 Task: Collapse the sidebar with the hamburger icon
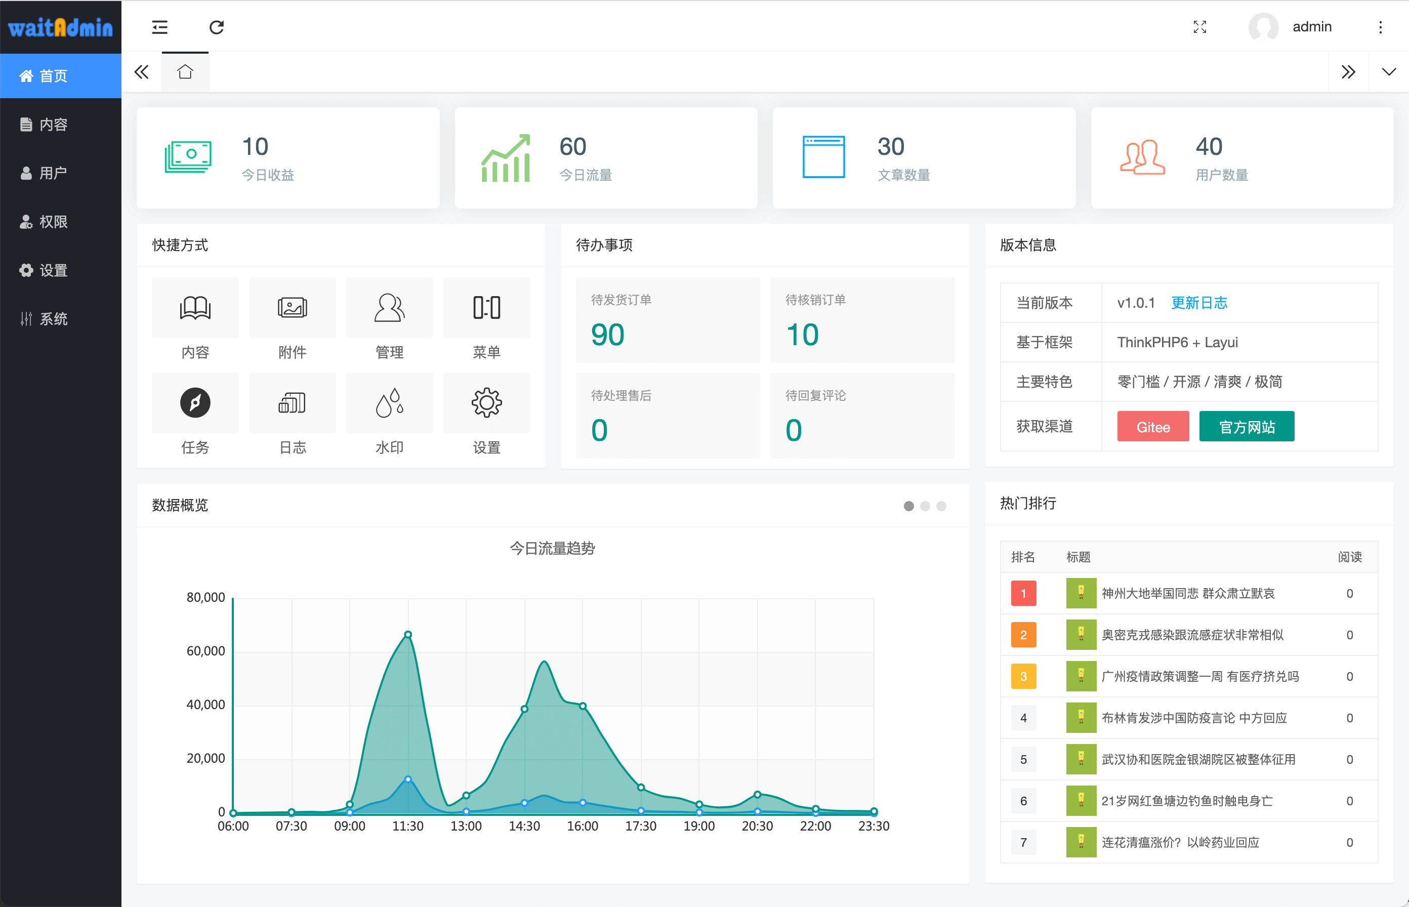click(x=159, y=27)
